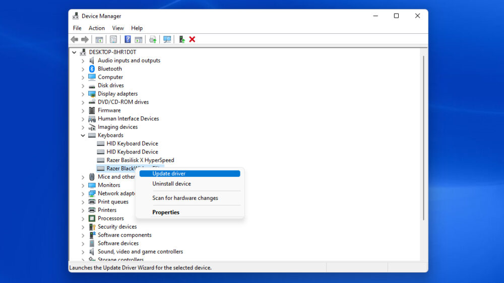
Task: Close the Device Manager window
Action: 417,16
